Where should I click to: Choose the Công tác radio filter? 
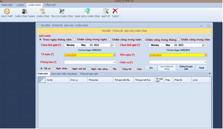coord(120,69)
